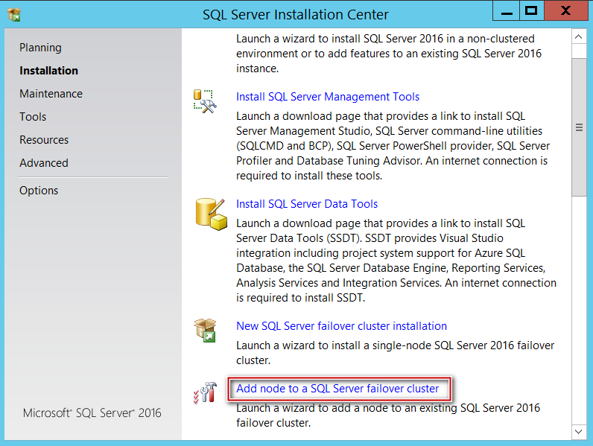Close the SQL Server Installation Center
The width and height of the screenshot is (593, 446).
point(565,10)
